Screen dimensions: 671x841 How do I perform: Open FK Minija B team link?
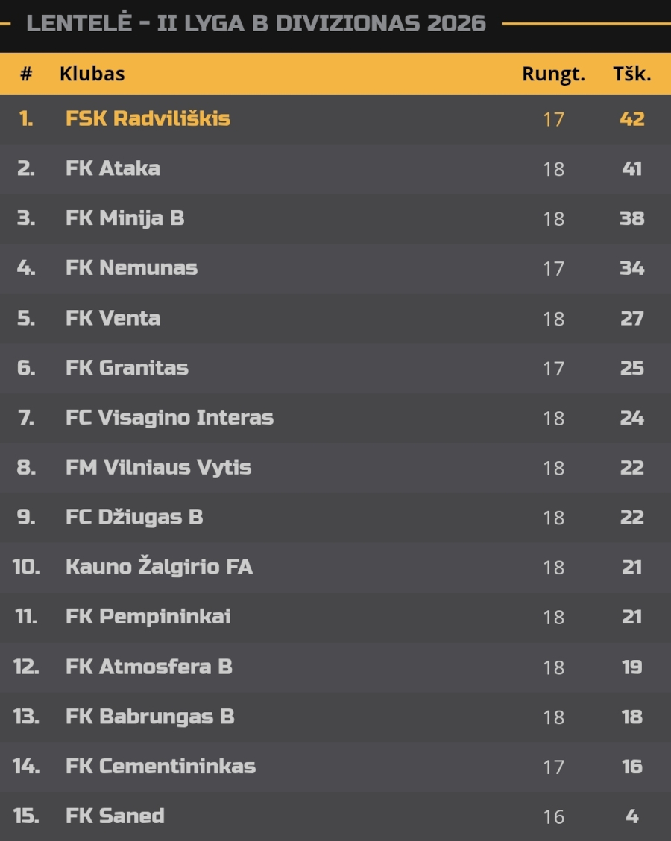pos(125,218)
